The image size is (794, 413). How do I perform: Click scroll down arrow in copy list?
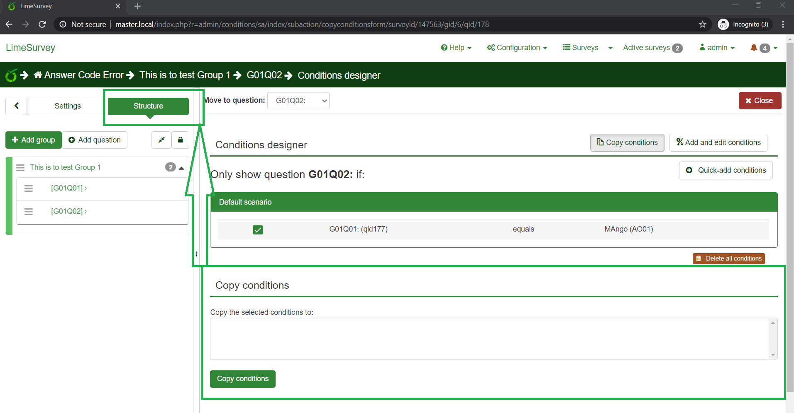tap(773, 355)
